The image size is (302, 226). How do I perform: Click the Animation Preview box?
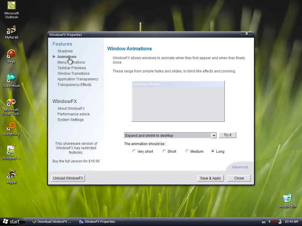point(178,101)
